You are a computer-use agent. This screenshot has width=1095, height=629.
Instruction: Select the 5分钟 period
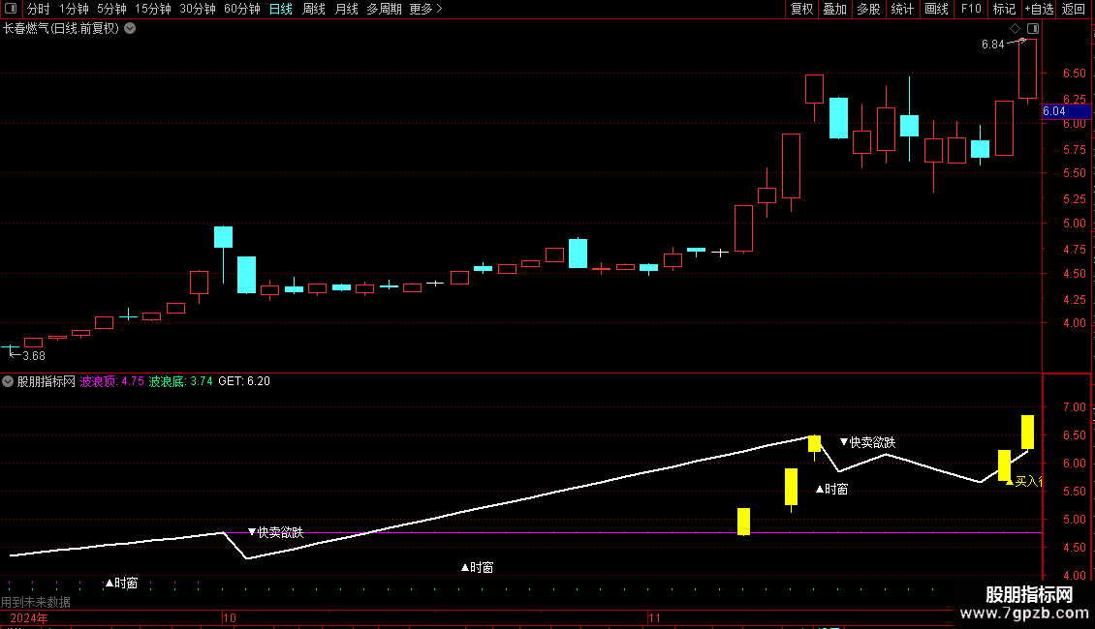click(111, 9)
